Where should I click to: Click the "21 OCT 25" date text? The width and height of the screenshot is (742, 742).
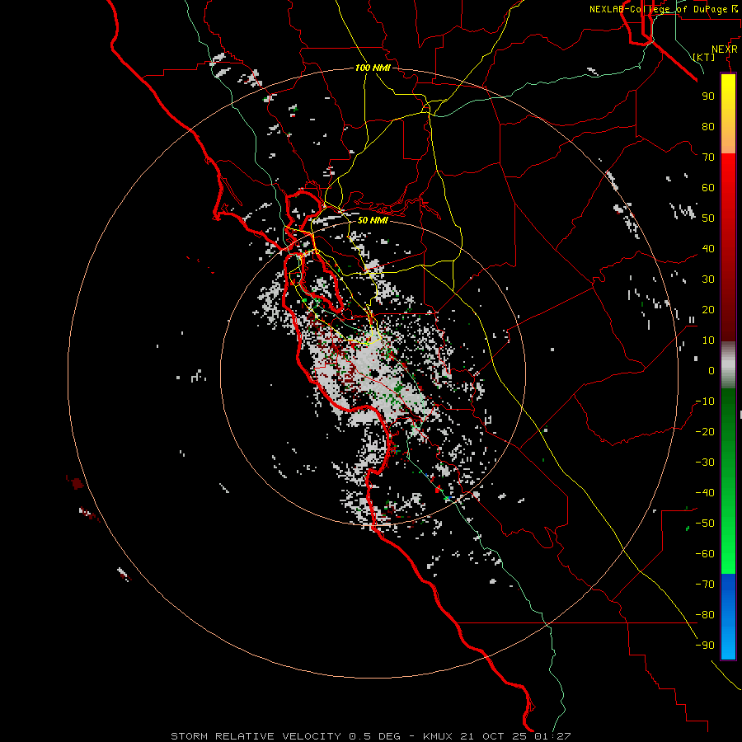[494, 736]
